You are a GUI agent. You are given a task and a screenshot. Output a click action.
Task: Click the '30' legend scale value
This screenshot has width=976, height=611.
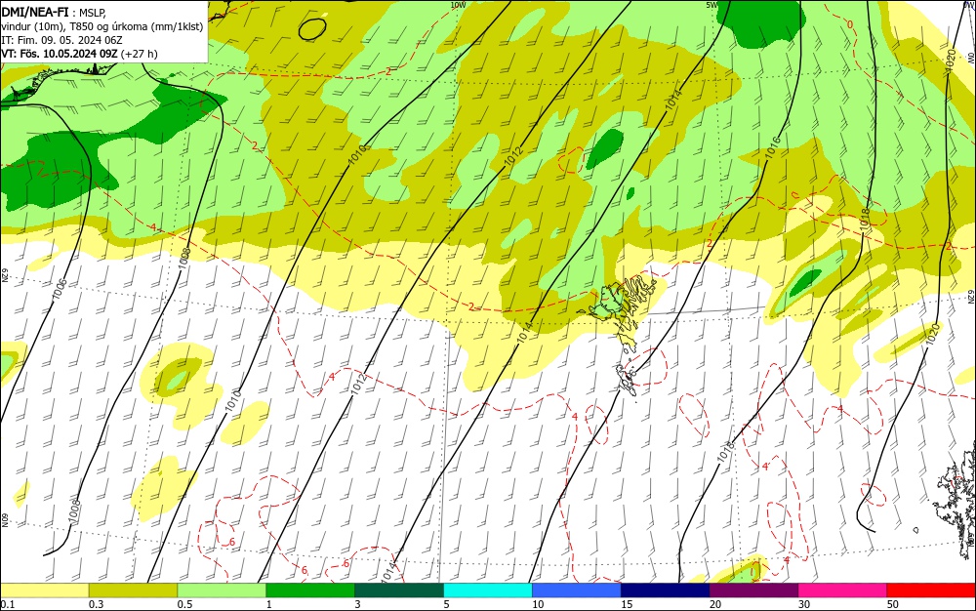pos(804,604)
